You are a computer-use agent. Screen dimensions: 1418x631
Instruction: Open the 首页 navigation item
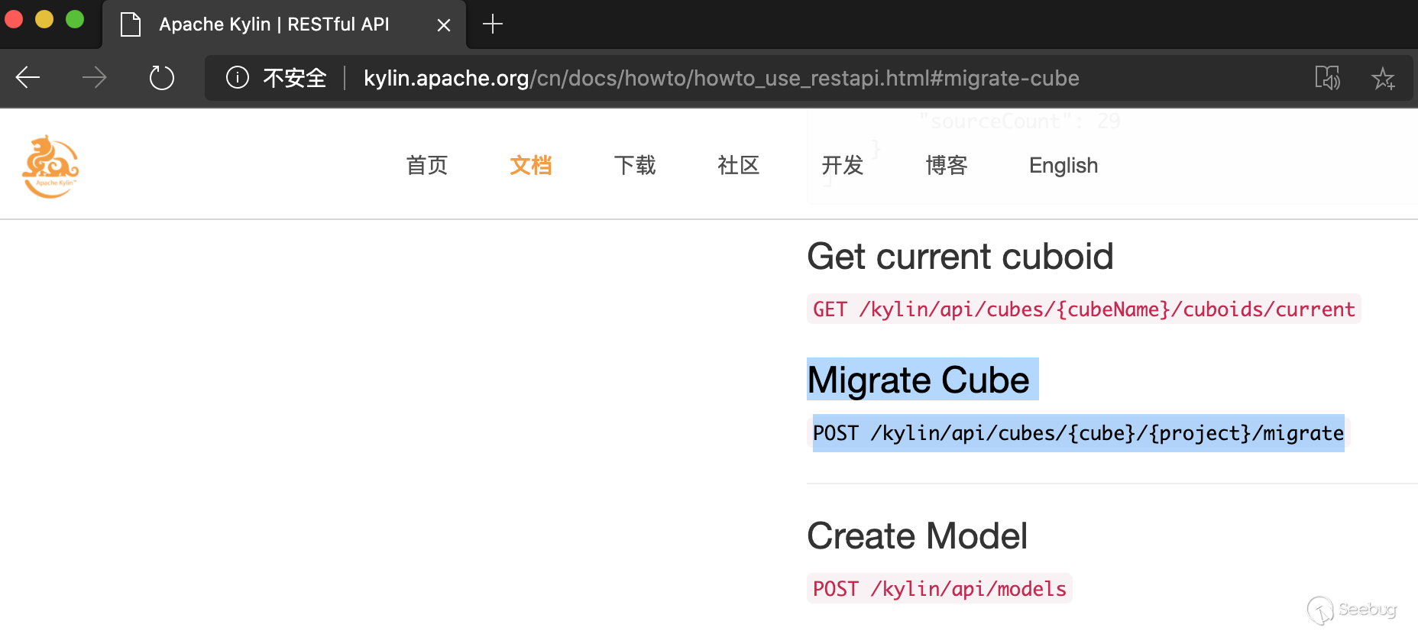[x=426, y=165]
